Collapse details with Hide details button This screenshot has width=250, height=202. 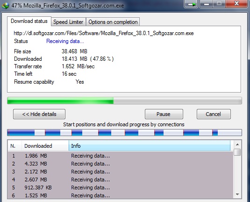(39, 114)
